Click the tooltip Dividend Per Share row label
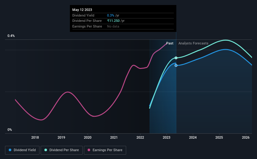Image resolution: width=257 pixels, height=159 pixels. [87, 21]
